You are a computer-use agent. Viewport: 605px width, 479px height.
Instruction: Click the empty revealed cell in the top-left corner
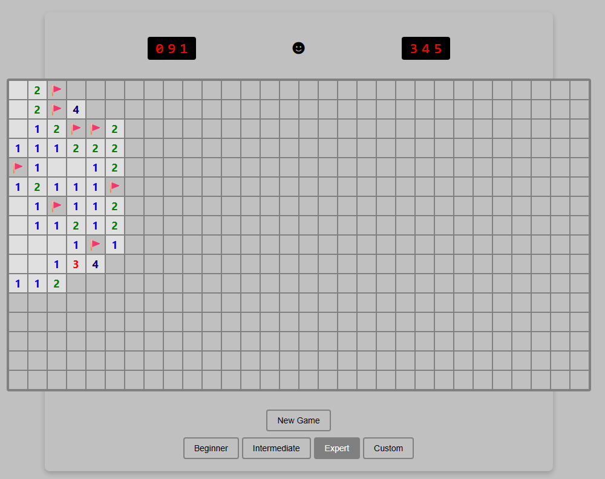click(x=18, y=90)
